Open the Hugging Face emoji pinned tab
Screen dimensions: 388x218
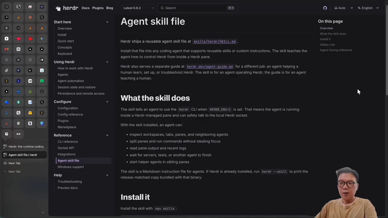pyautogui.click(x=30, y=113)
